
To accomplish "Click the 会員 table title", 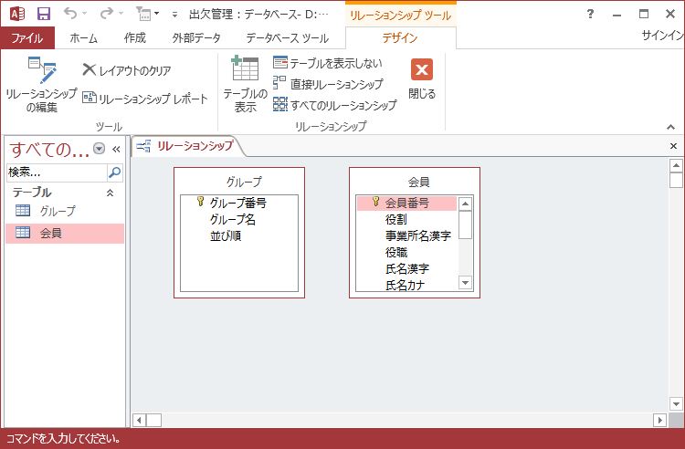I will click(418, 182).
